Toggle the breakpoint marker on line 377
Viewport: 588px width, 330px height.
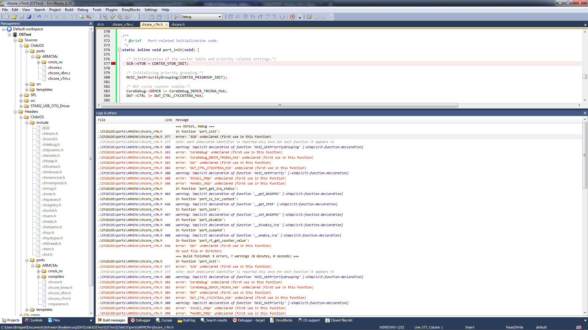[113, 64]
